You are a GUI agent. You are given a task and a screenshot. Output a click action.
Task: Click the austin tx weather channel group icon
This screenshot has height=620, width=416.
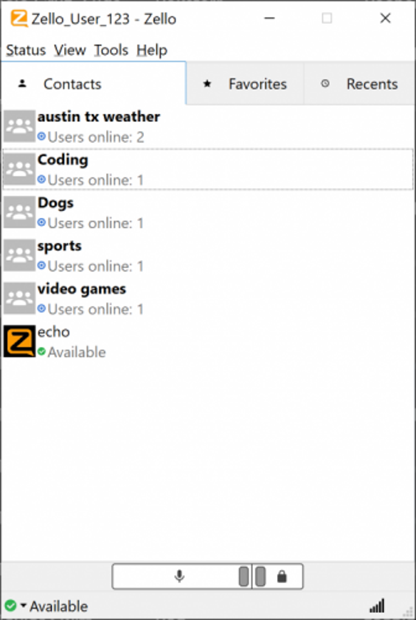pos(20,126)
